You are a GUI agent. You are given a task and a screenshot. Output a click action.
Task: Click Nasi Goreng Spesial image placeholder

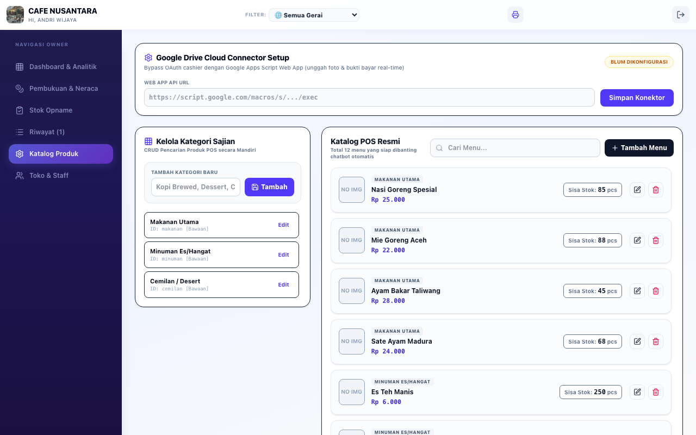click(352, 190)
